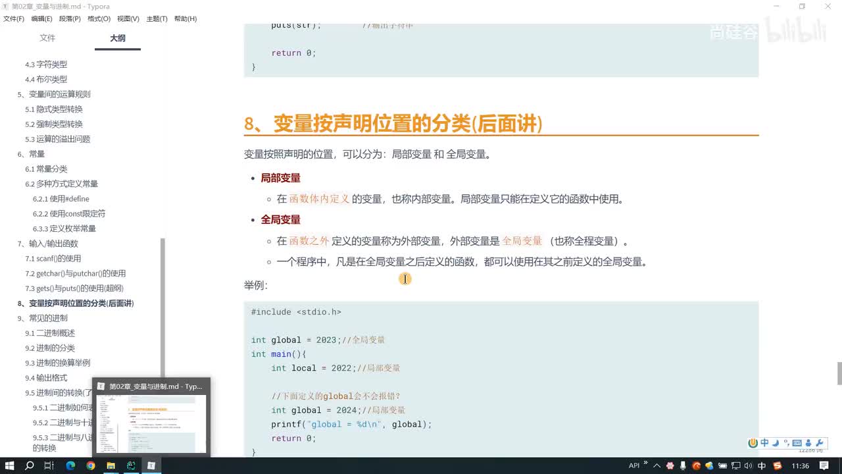Go to outline item 6.1 常量分类

pyautogui.click(x=46, y=169)
